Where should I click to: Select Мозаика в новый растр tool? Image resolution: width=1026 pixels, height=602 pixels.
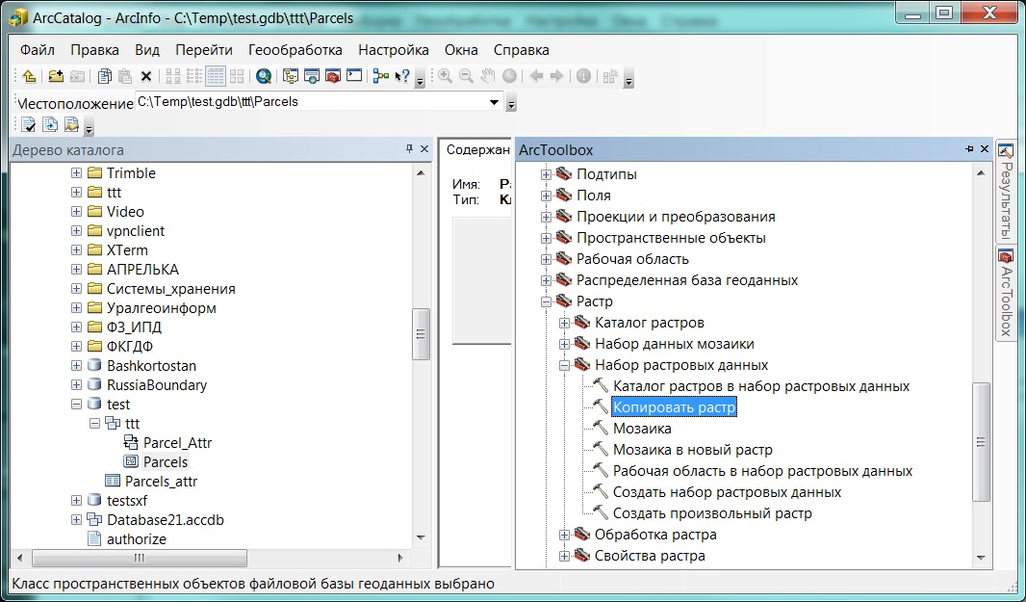pyautogui.click(x=692, y=450)
